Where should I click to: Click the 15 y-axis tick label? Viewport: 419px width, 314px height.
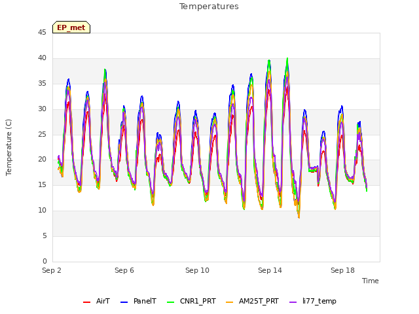[x=42, y=184]
